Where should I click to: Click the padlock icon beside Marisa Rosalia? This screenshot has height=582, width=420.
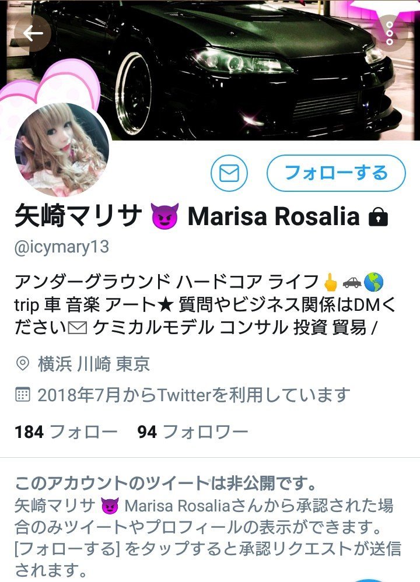(x=378, y=217)
